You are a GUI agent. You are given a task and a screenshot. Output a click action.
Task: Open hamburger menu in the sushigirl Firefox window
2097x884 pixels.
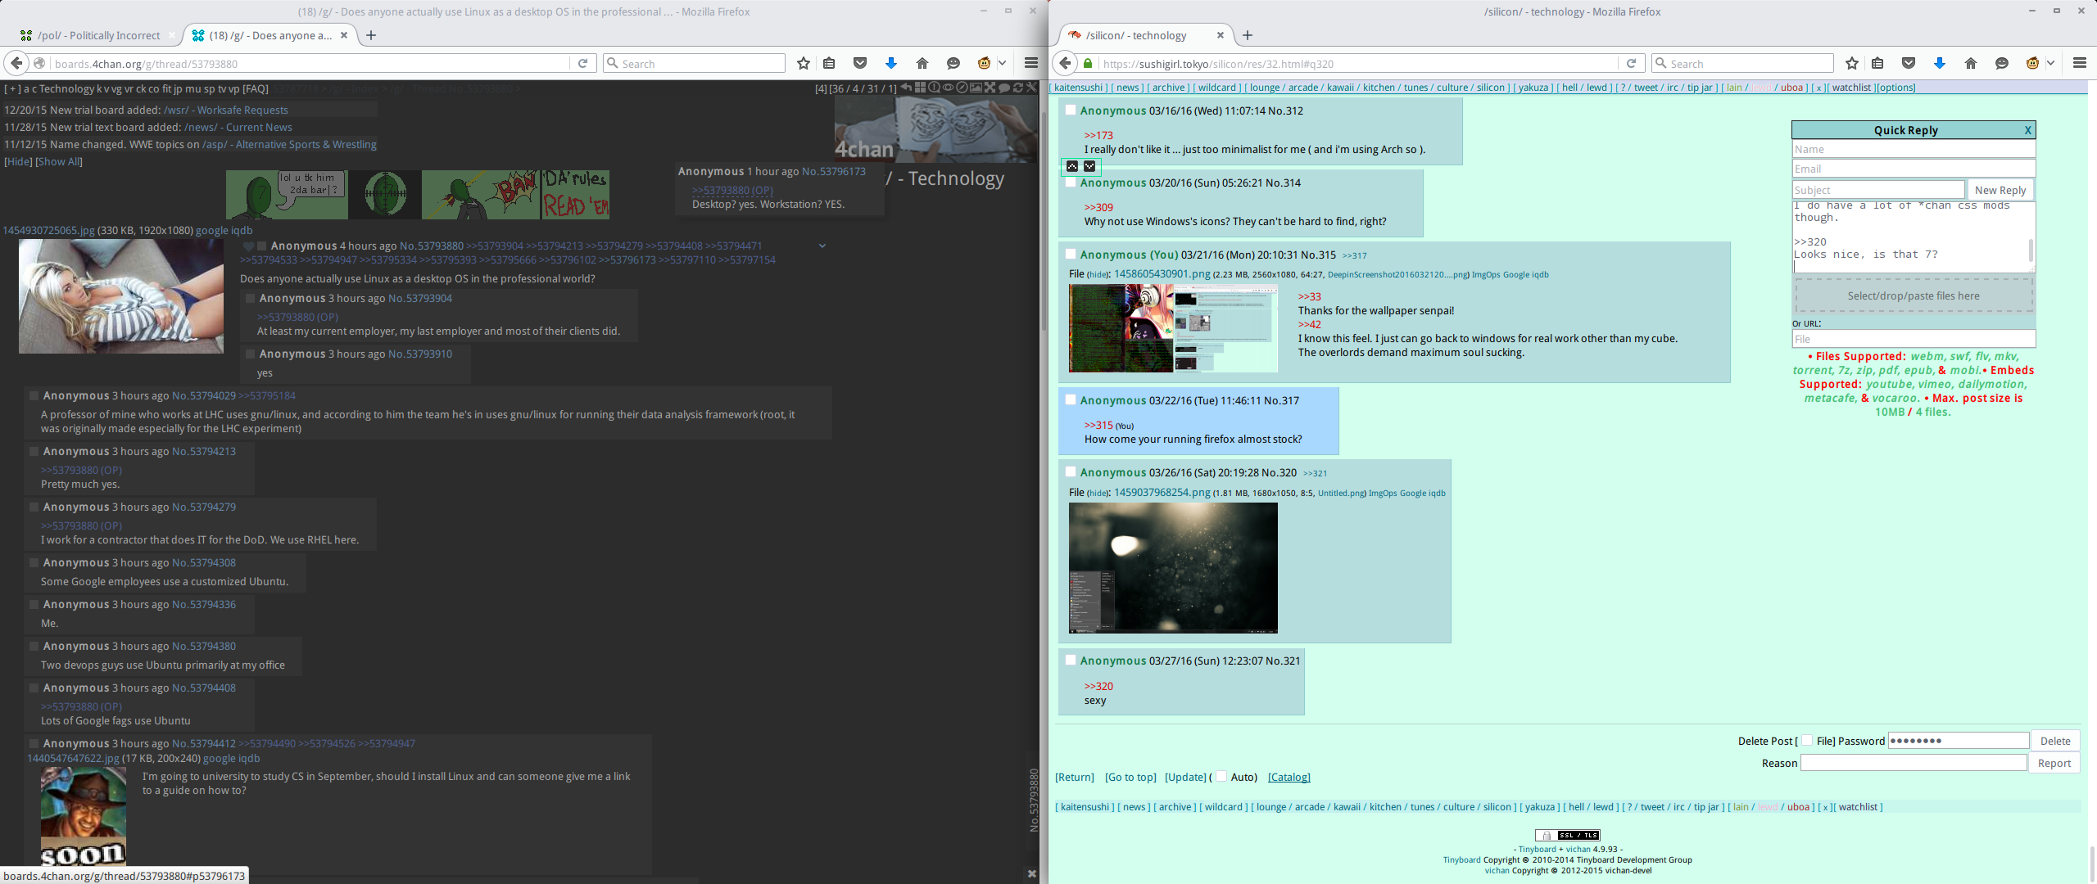(x=2079, y=63)
